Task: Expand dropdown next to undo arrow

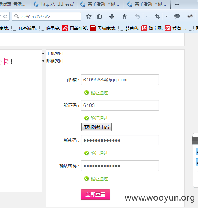Action: pyautogui.click(x=146, y=16)
